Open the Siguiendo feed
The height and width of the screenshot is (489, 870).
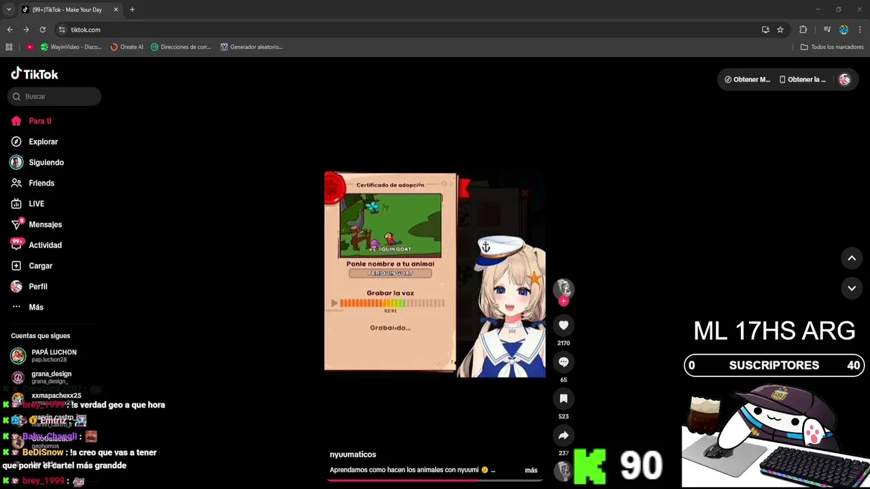(x=46, y=162)
